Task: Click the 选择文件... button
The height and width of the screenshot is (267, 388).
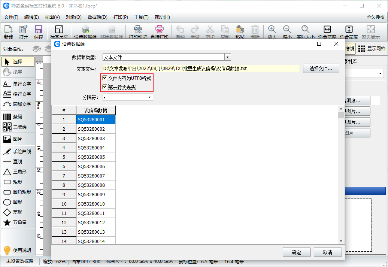Action: [x=321, y=69]
